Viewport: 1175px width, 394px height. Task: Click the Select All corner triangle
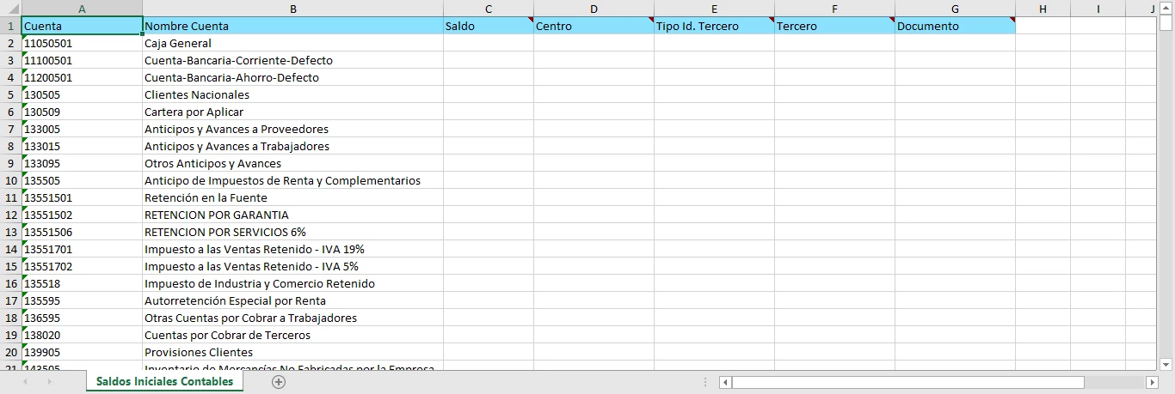pos(9,9)
